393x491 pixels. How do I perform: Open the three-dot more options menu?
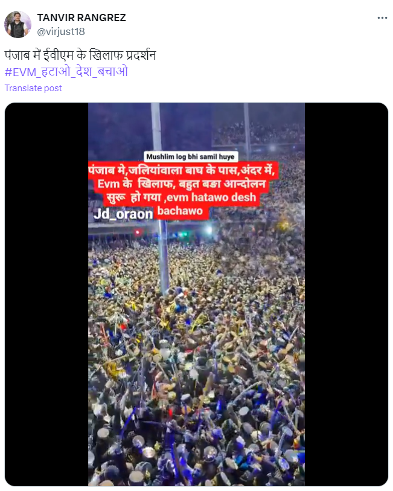(x=382, y=18)
